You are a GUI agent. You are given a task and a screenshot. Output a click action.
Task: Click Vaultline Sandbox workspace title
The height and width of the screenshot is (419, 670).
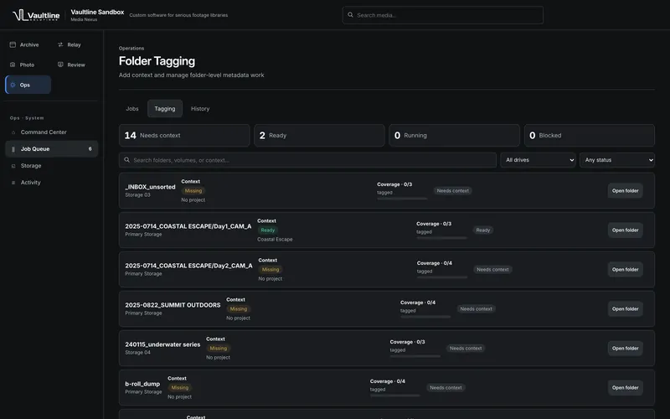[x=97, y=12]
